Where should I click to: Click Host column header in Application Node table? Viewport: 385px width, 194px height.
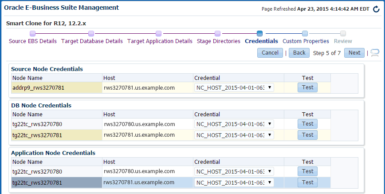click(x=109, y=162)
